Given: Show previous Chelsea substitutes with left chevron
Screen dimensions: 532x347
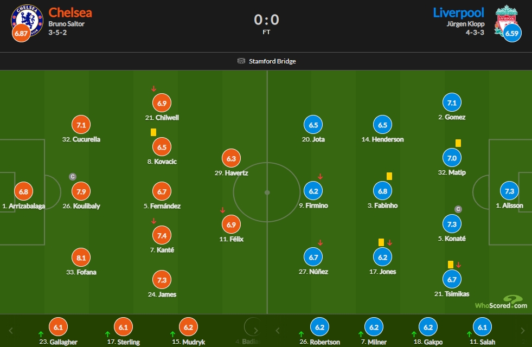Looking at the screenshot, I should pyautogui.click(x=10, y=330).
